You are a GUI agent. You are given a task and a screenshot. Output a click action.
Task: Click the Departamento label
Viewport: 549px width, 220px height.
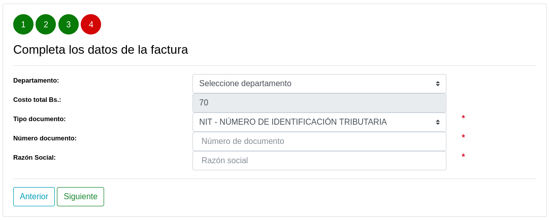pyautogui.click(x=36, y=81)
